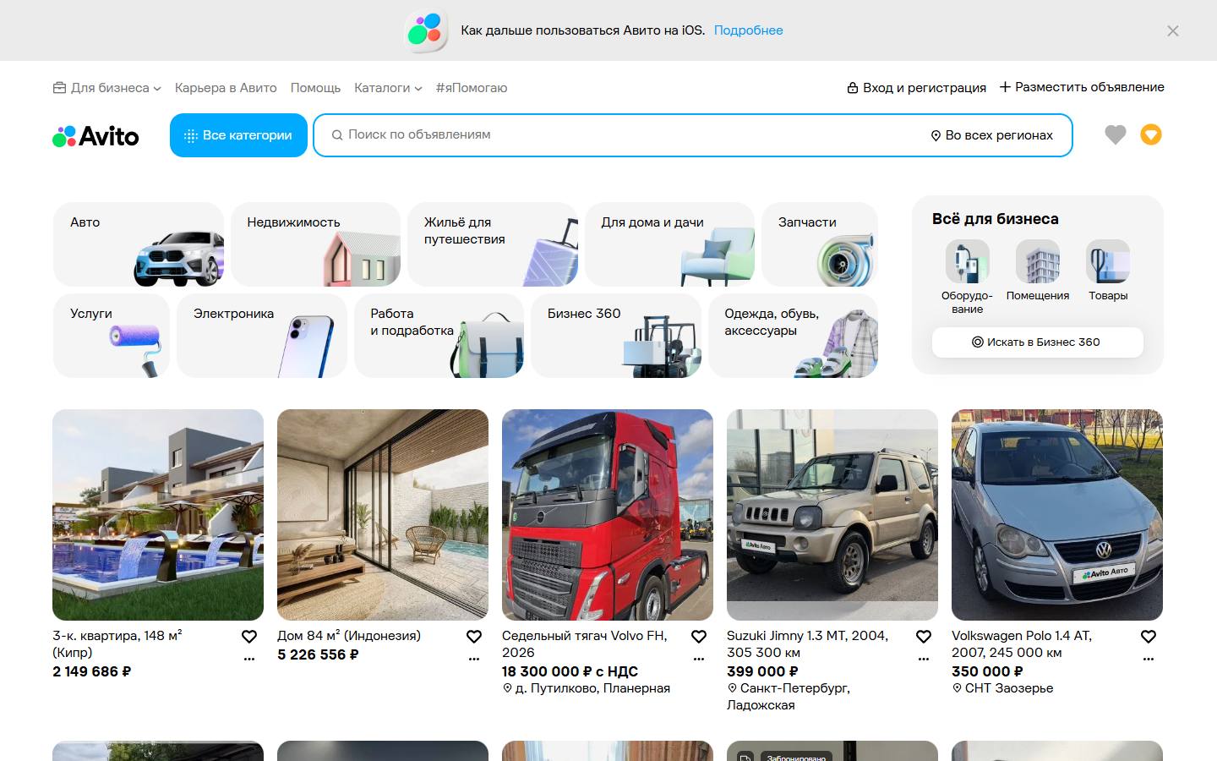This screenshot has height=761, width=1217.
Task: Open the Услуги category tile
Action: click(112, 336)
